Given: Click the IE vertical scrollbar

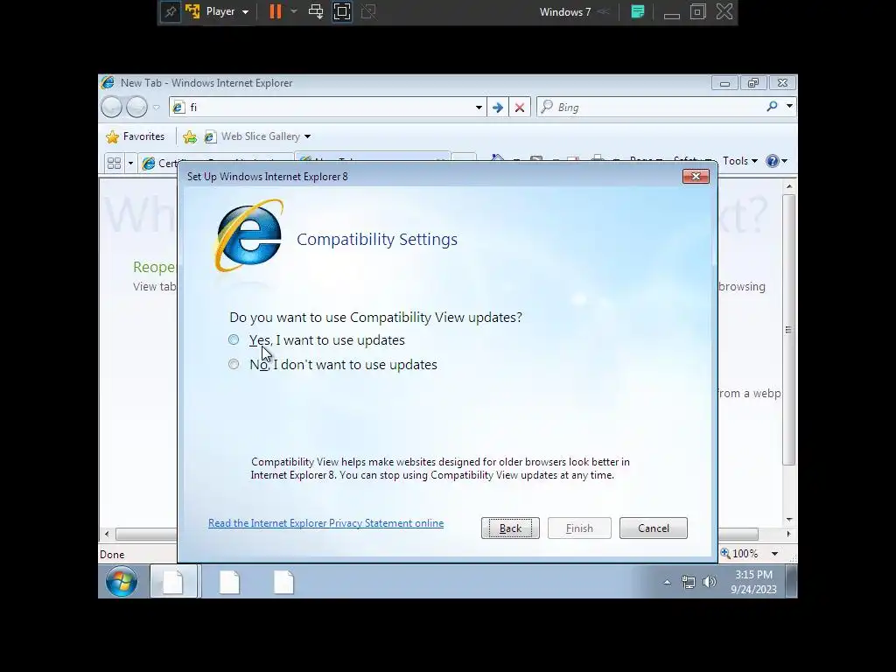Looking at the screenshot, I should tap(789, 329).
